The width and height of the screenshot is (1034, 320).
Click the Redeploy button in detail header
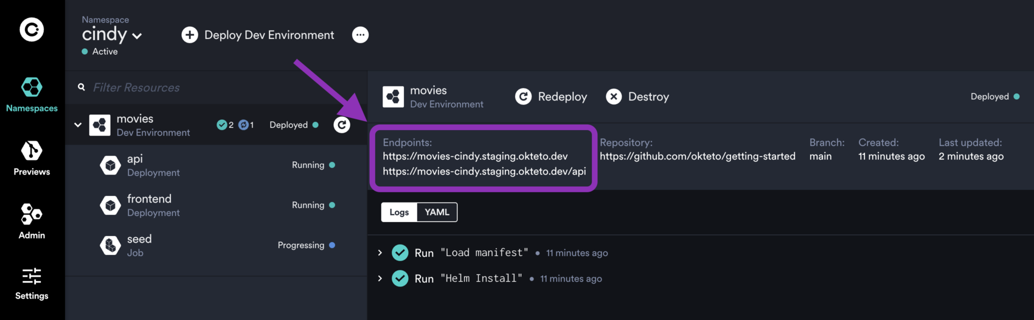point(551,96)
